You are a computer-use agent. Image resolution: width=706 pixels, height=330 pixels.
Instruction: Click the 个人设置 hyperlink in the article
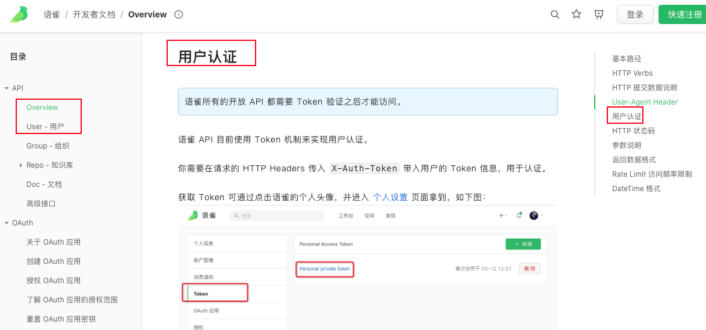[390, 197]
